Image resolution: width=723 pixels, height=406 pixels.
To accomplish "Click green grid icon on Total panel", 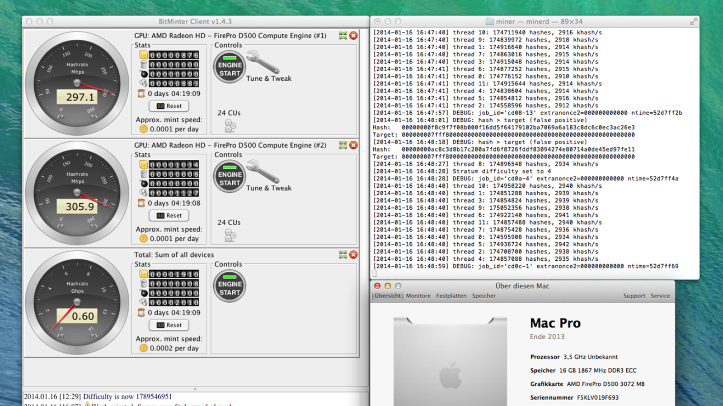I will [343, 255].
